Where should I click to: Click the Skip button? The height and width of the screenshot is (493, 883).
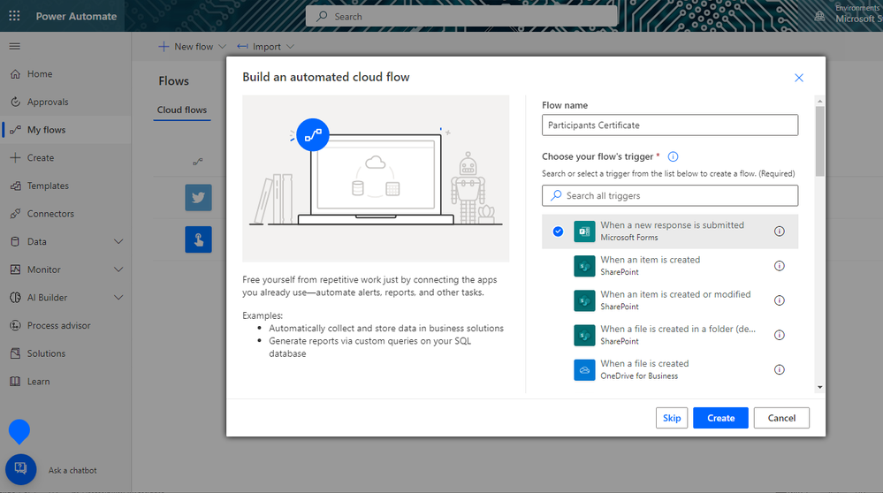(672, 418)
